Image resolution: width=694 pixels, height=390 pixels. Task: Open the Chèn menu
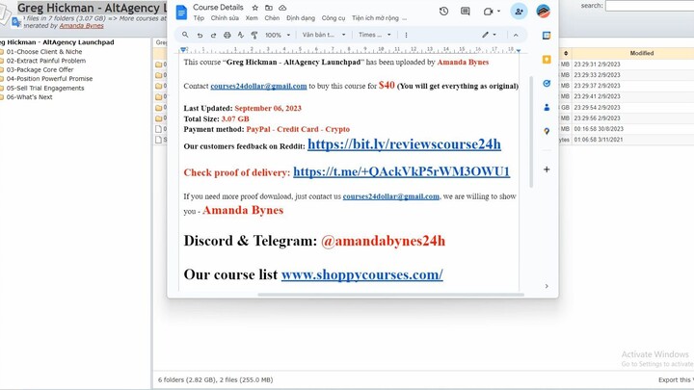point(272,18)
